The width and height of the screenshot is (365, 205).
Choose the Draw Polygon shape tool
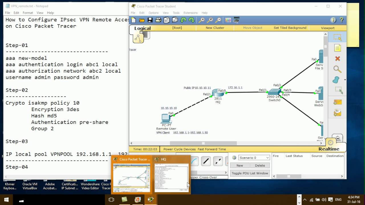point(336,80)
